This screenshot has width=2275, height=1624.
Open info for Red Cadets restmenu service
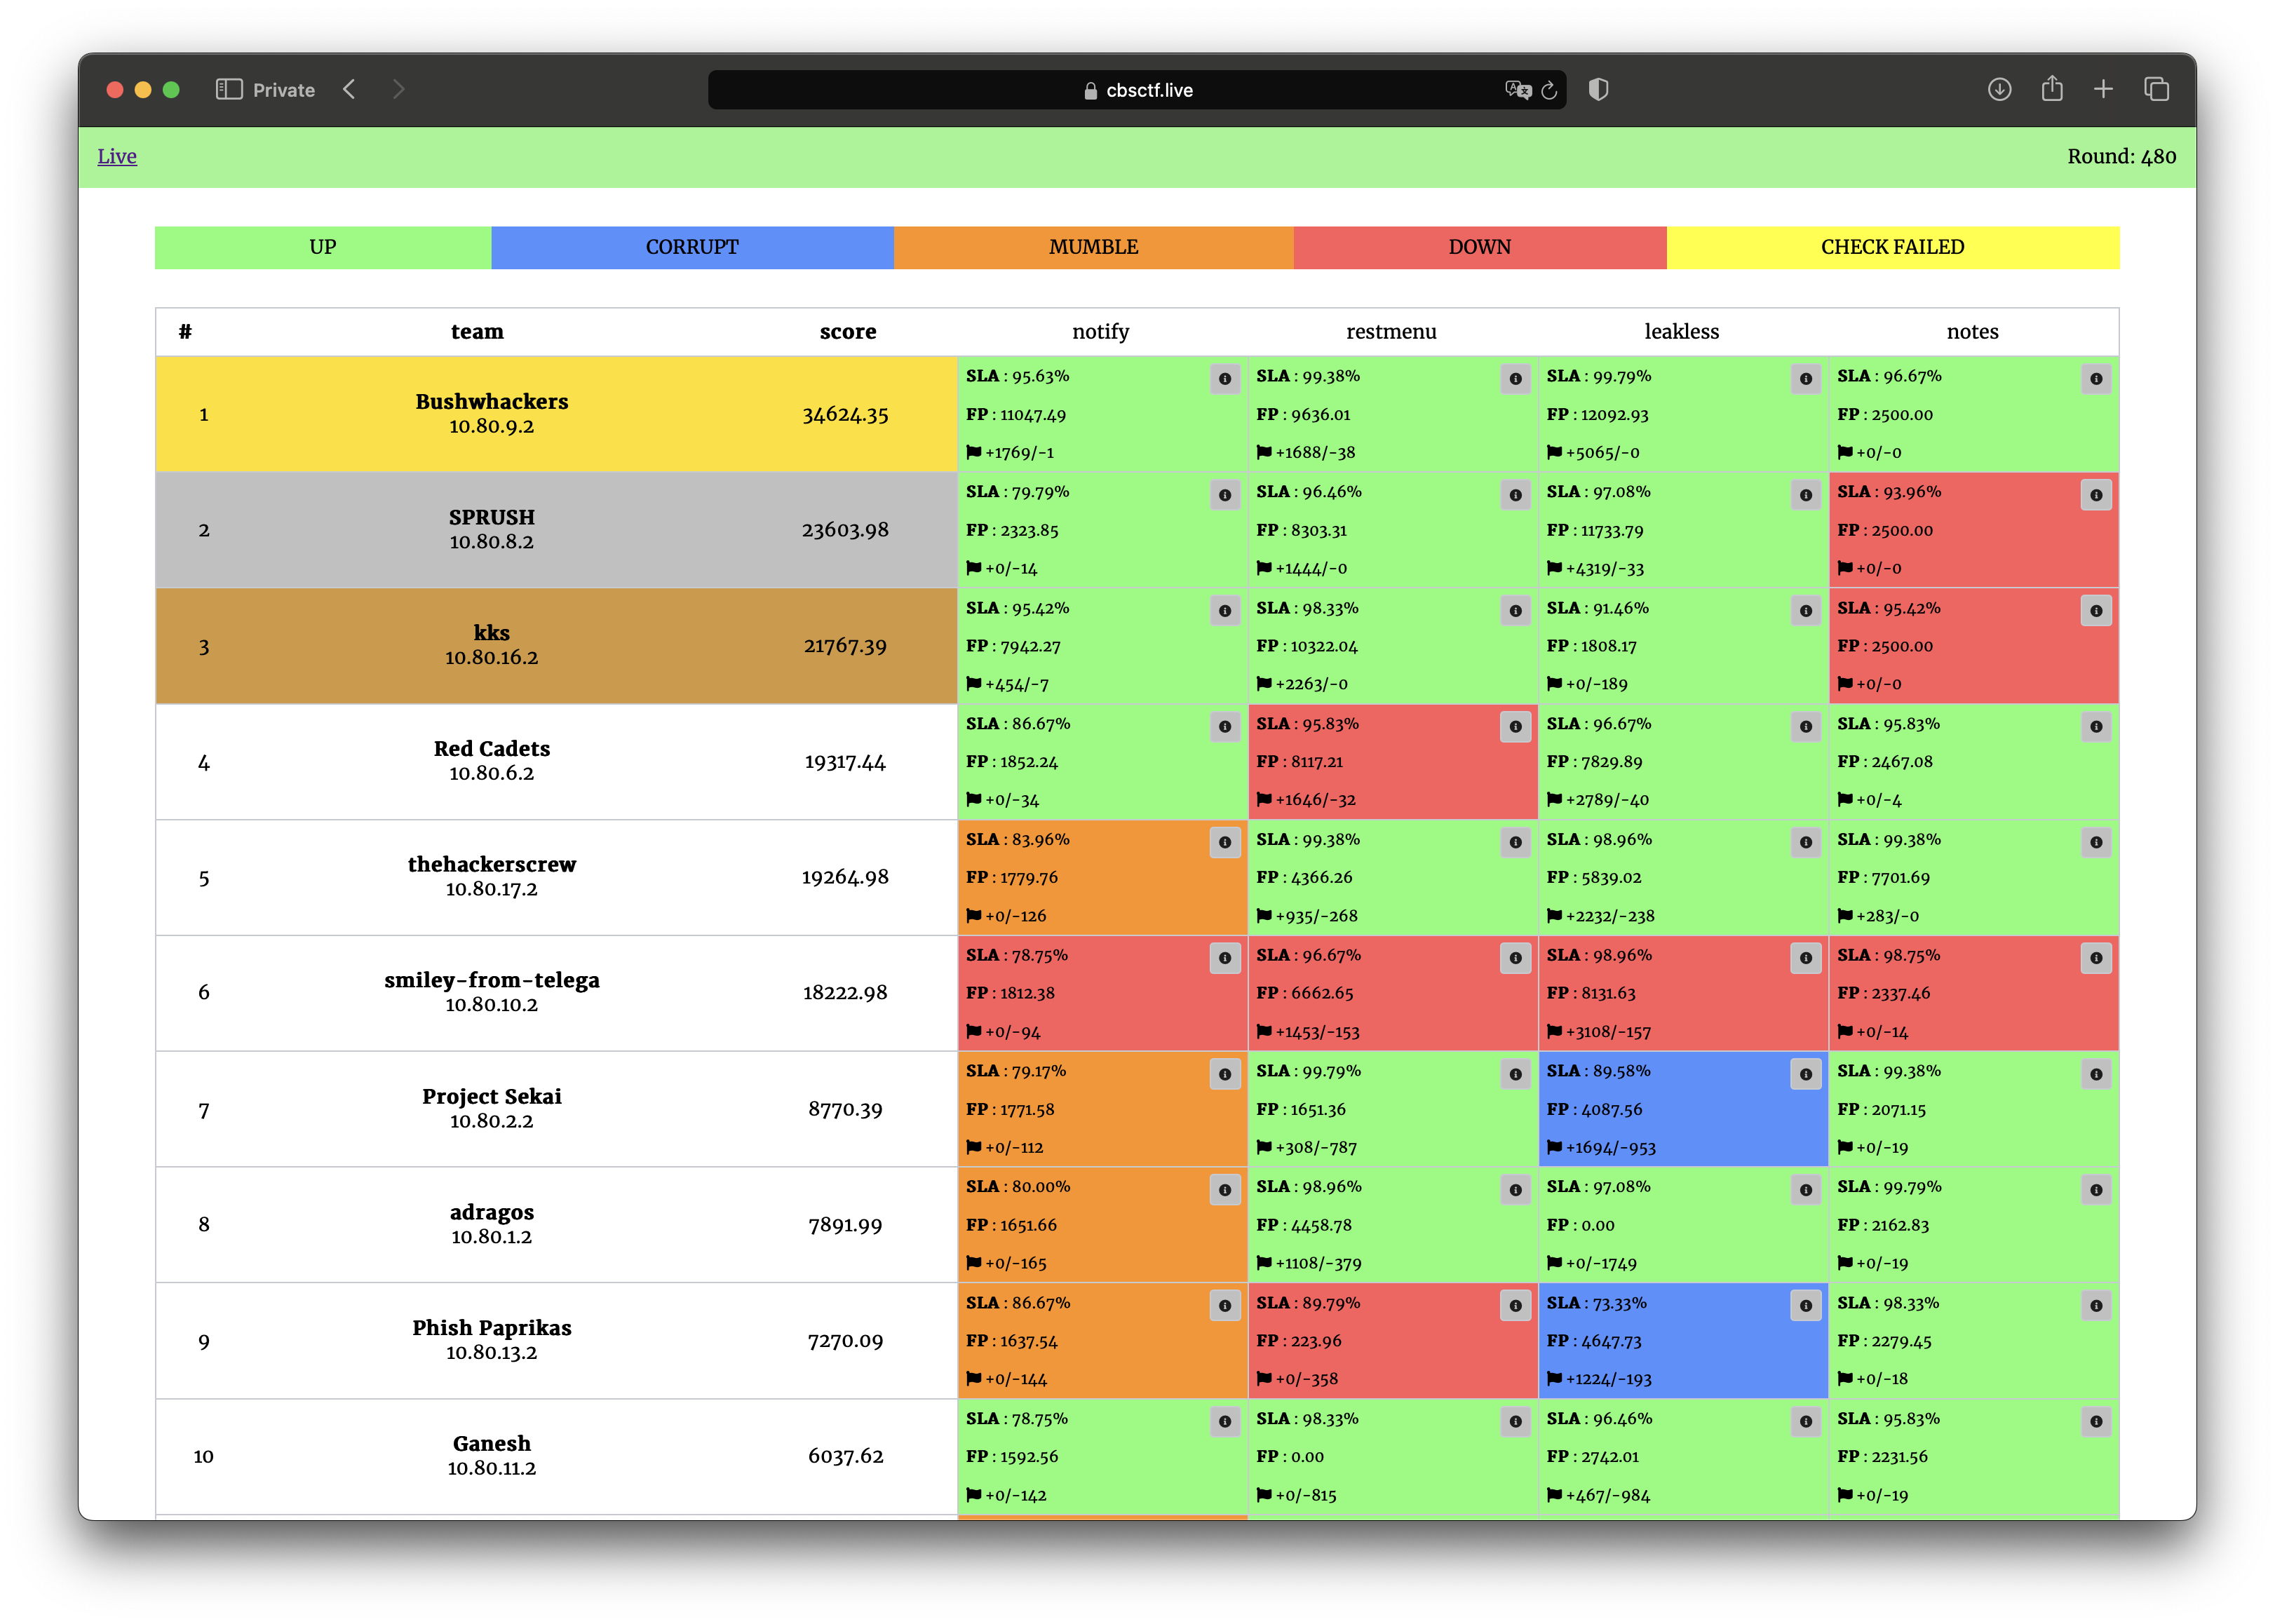coord(1516,727)
